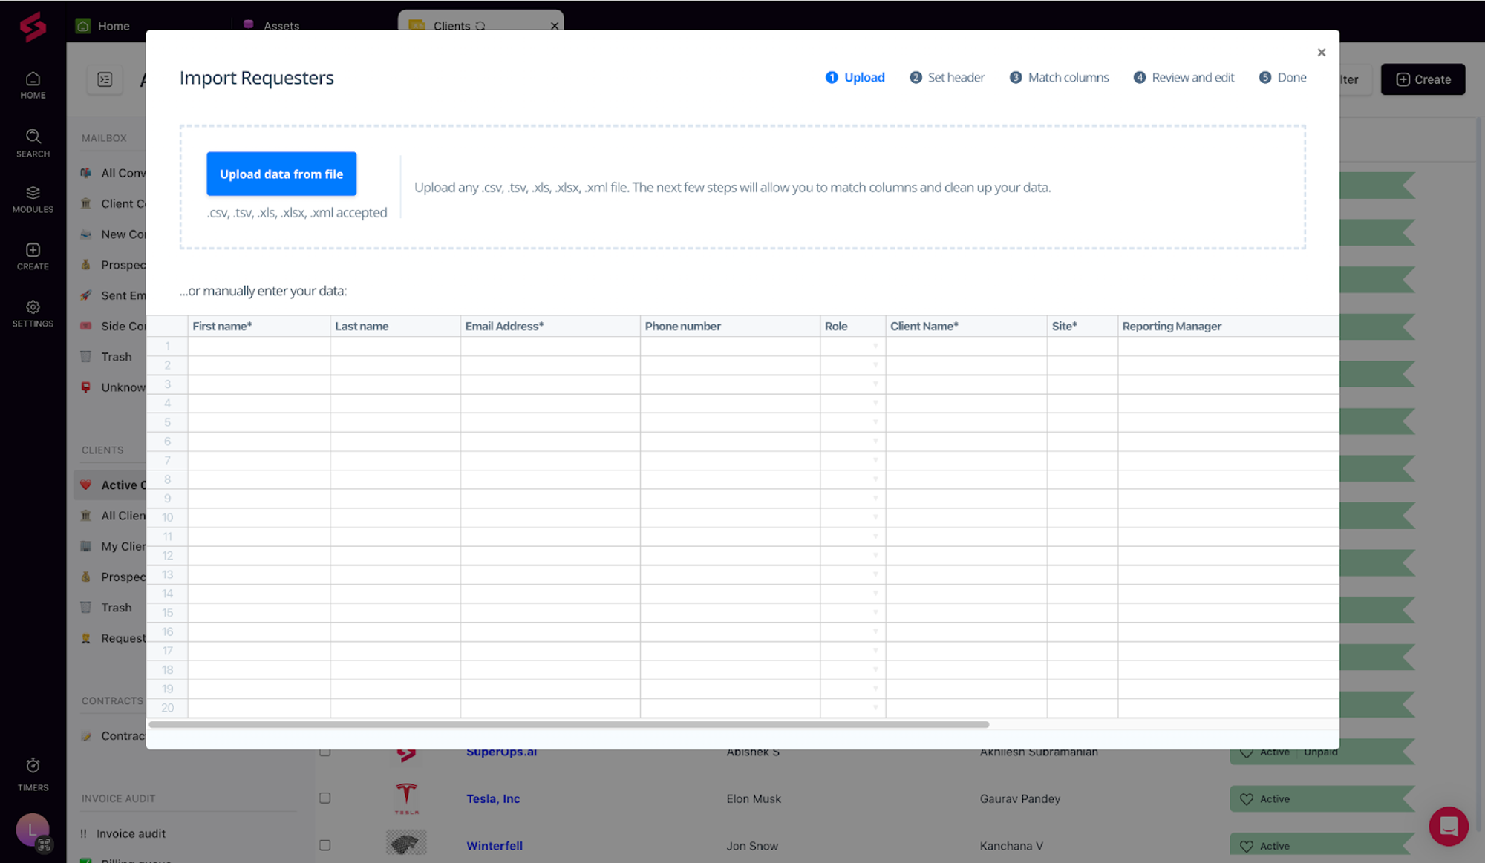Click the Last name column header
The image size is (1485, 863).
pos(395,327)
